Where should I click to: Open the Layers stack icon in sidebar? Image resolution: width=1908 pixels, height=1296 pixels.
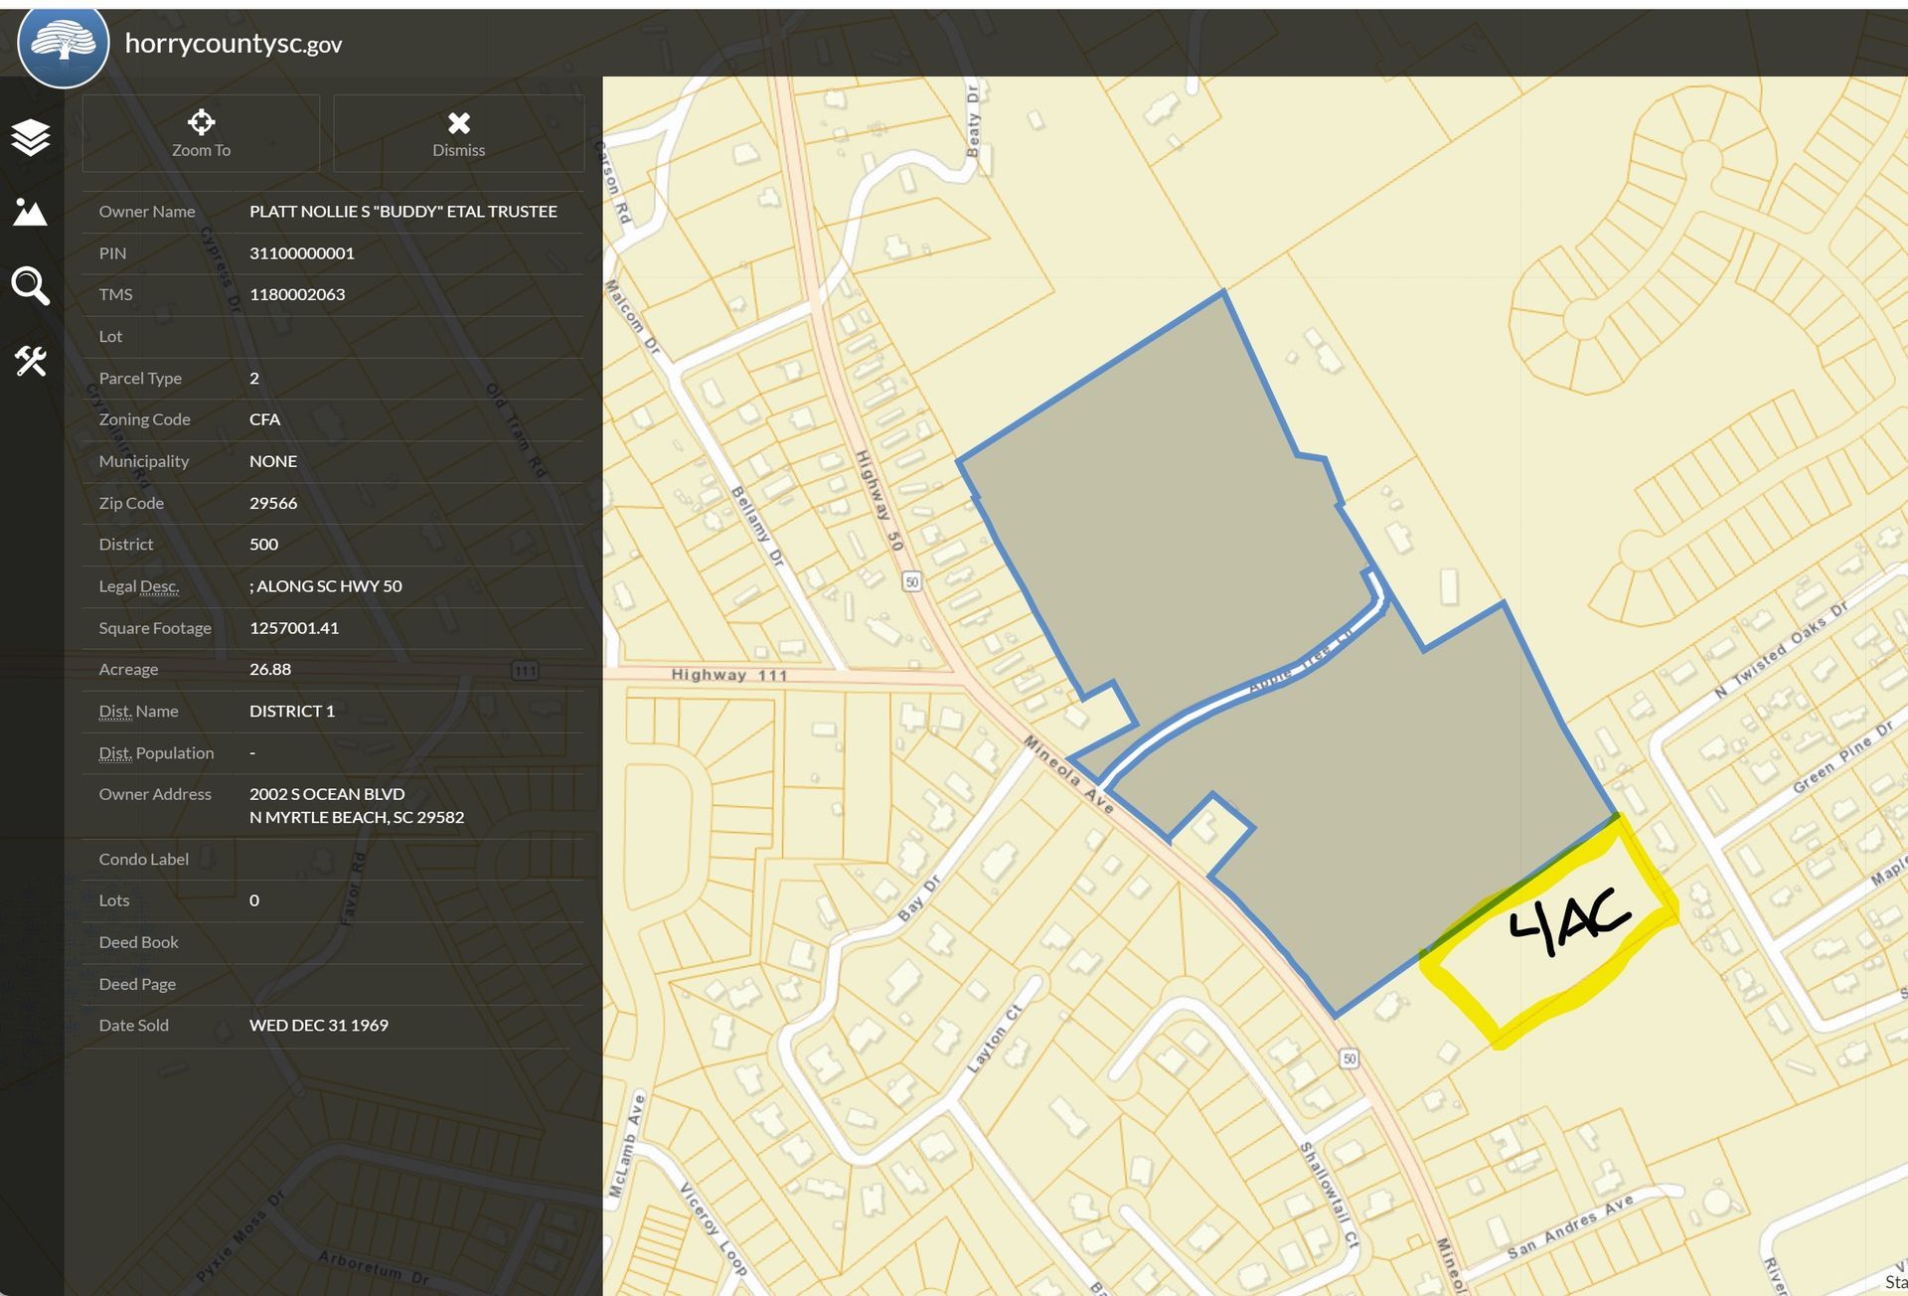(x=31, y=137)
